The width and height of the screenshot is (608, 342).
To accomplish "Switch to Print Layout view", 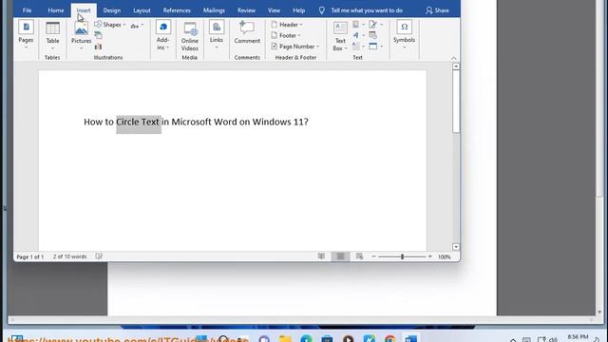I will tap(340, 256).
